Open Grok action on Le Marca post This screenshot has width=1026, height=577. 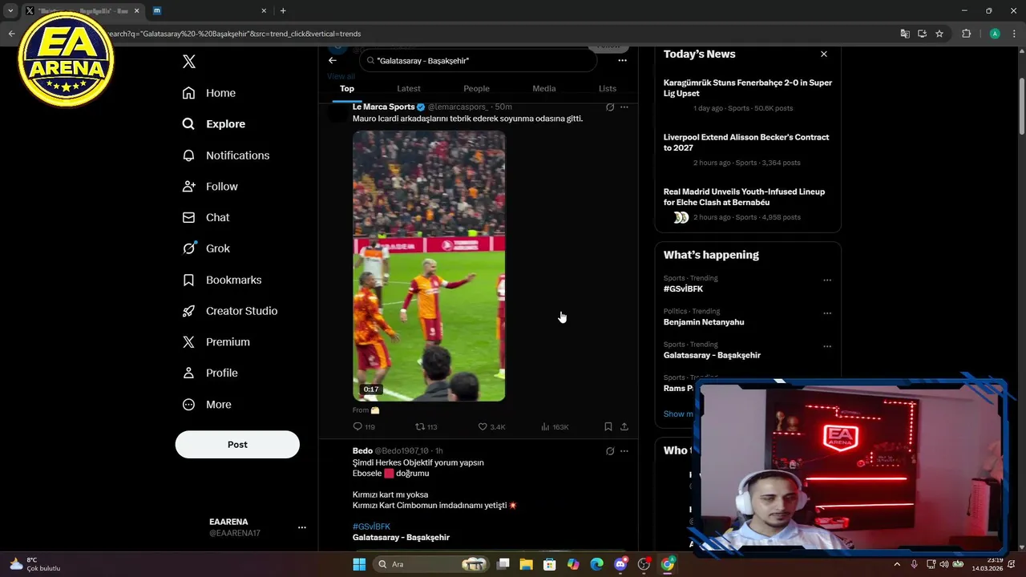(x=610, y=107)
